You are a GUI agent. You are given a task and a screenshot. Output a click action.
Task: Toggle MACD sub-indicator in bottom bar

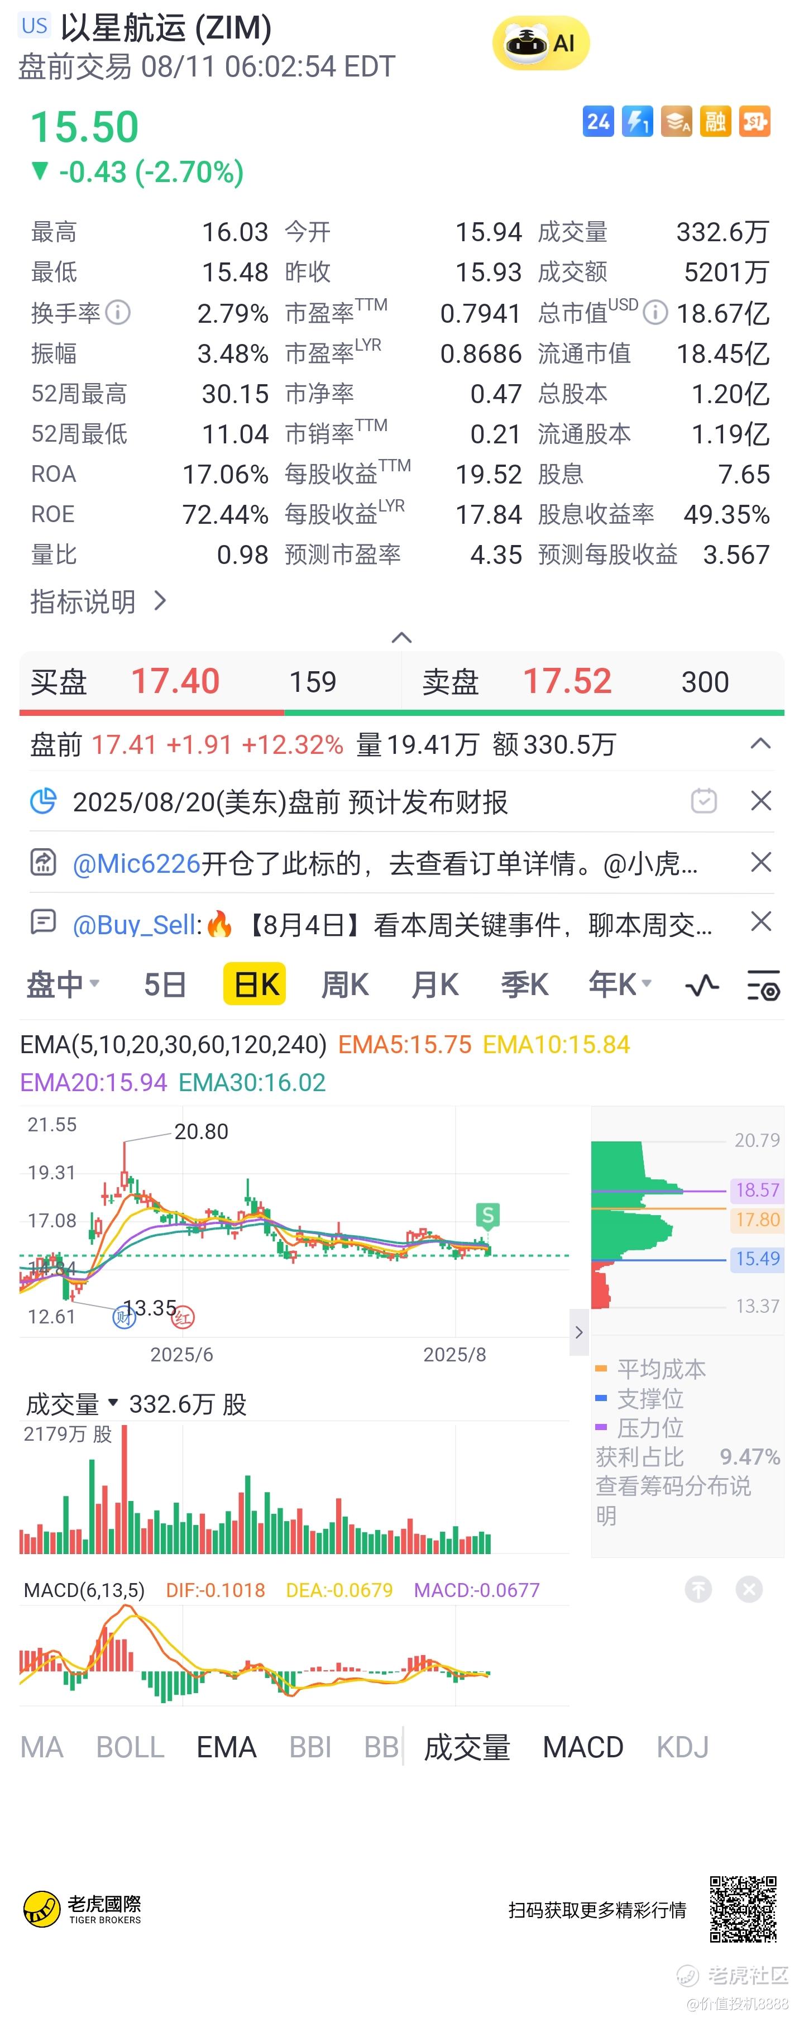tap(582, 1747)
